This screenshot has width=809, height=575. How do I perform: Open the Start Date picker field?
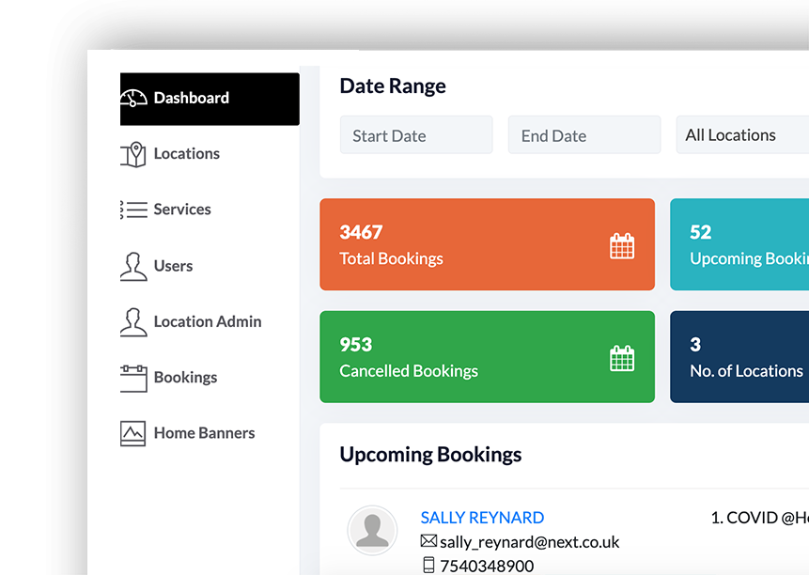pyautogui.click(x=415, y=135)
